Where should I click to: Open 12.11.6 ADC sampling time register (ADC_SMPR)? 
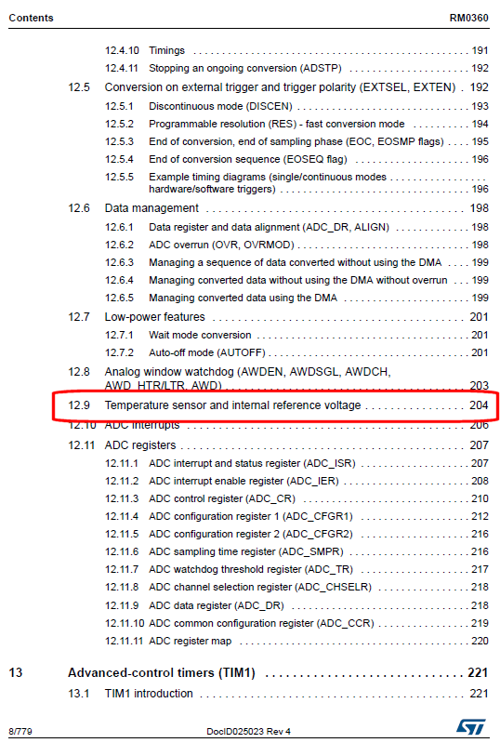pos(296,551)
